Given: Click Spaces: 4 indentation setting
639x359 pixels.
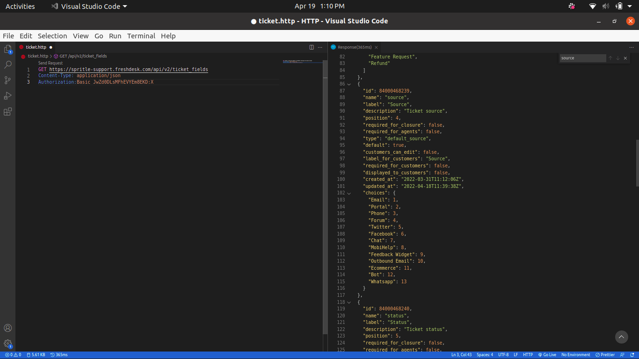Looking at the screenshot, I should pos(485,355).
